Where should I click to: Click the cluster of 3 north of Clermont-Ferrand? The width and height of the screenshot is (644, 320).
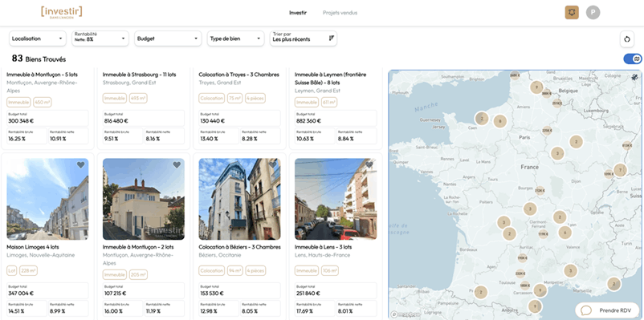tap(530, 209)
